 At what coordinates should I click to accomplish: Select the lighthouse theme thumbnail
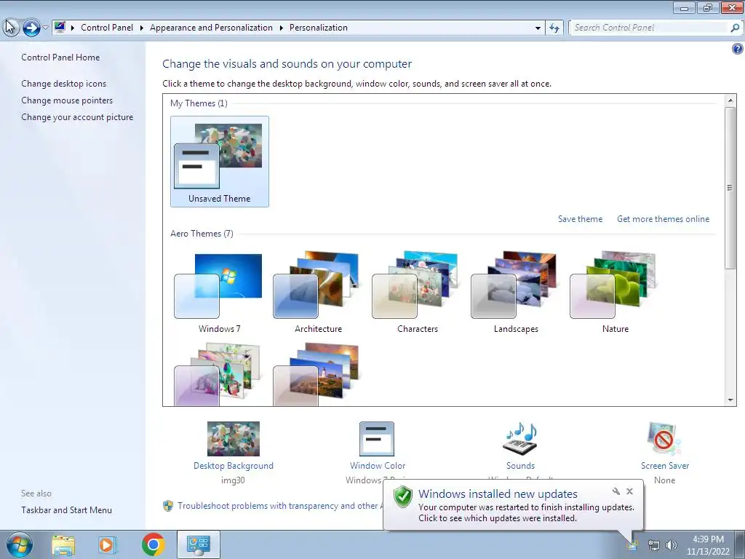[316, 374]
